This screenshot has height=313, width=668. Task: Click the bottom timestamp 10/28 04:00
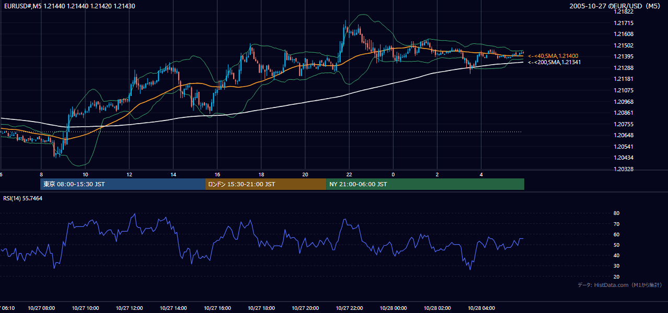481,308
